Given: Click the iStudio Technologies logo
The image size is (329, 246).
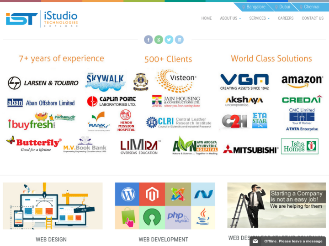Looking at the screenshot, I should pos(42,19).
